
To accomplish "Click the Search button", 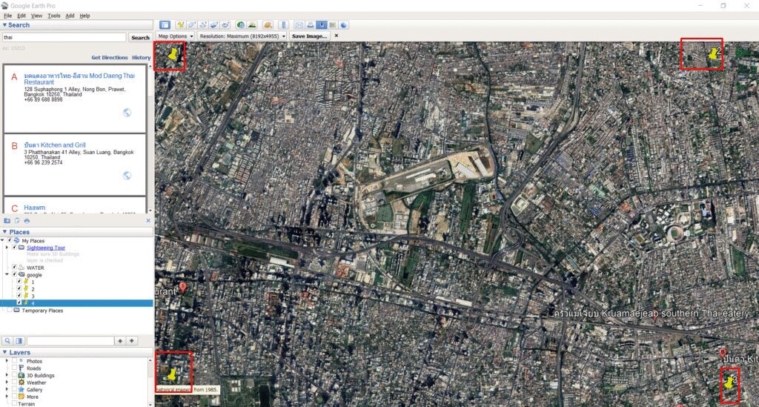I will (140, 37).
